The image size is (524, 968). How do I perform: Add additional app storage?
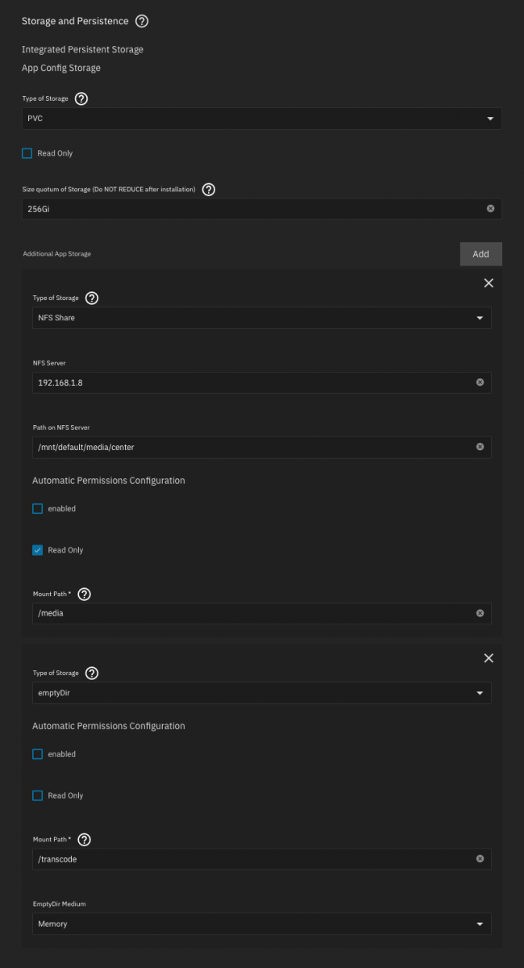click(480, 254)
